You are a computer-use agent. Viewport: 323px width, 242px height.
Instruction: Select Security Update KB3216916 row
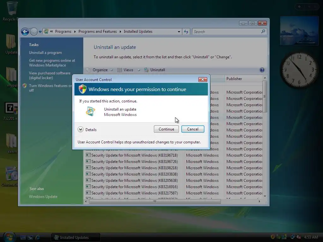coord(174,187)
